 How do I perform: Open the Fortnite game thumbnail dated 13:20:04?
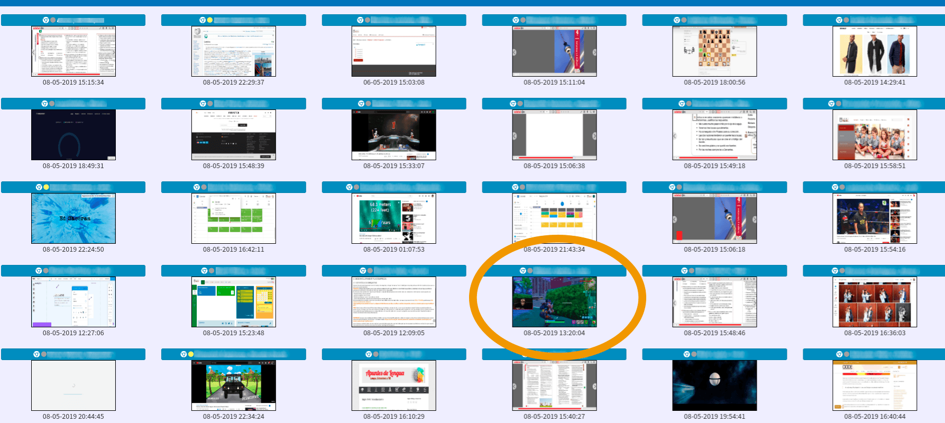point(554,302)
